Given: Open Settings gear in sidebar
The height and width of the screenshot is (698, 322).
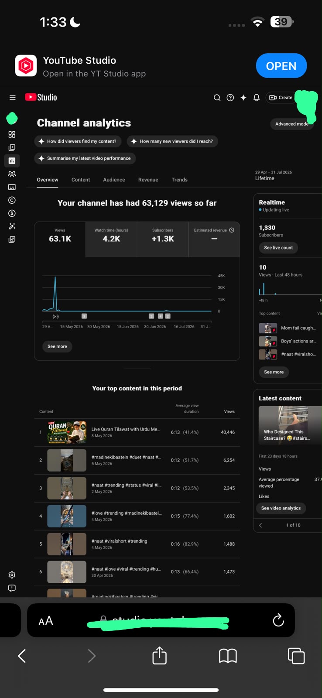Looking at the screenshot, I should click(12, 575).
